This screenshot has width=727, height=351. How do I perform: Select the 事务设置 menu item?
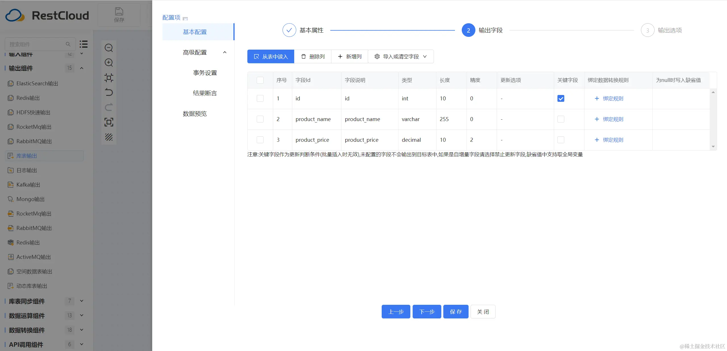[205, 73]
